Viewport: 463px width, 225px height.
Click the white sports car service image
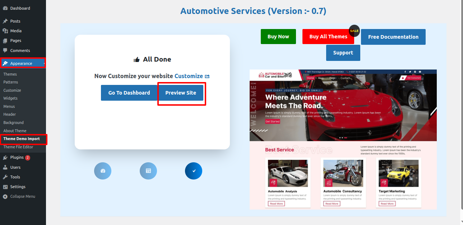click(288, 173)
